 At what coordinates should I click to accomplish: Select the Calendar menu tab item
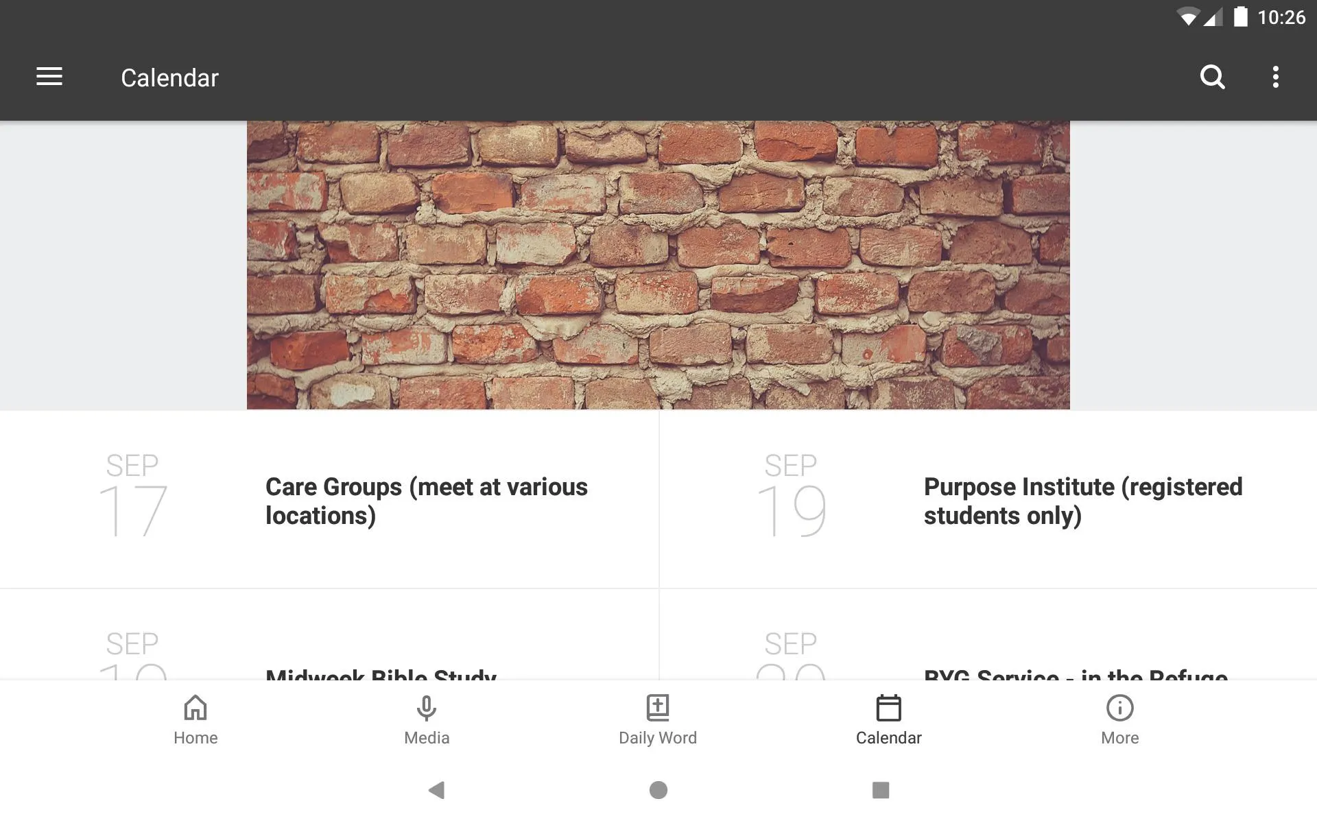[888, 719]
